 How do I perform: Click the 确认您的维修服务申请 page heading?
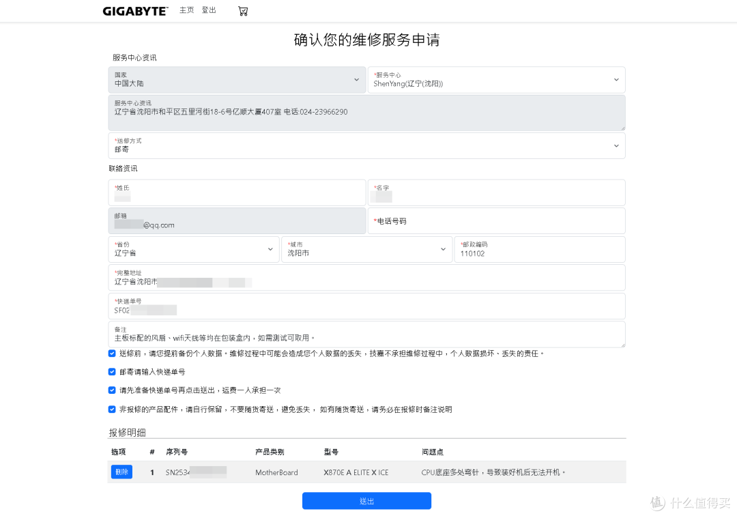[x=366, y=40]
